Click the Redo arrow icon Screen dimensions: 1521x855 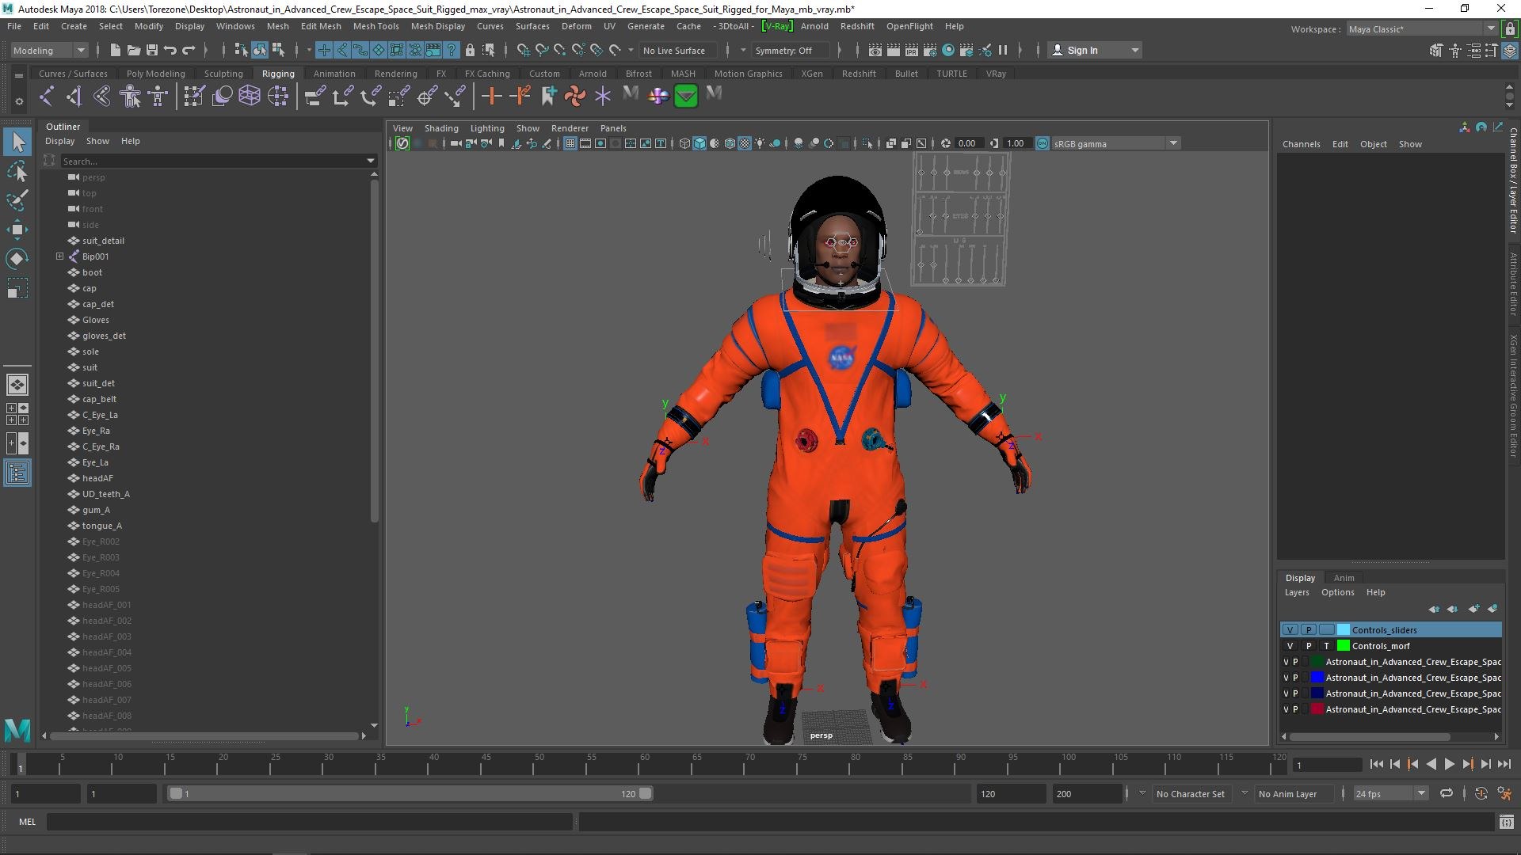coord(188,50)
